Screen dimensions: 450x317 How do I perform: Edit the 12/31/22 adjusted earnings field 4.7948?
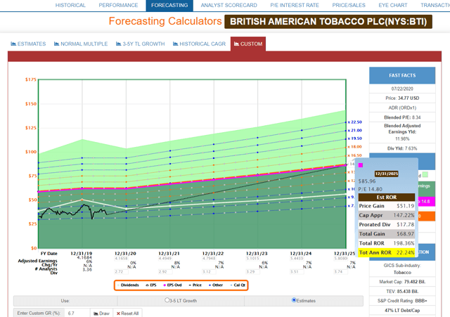point(210,259)
